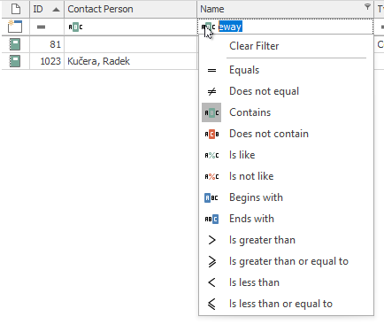384x332 pixels.
Task: Open Contact Person filter operator selector
Action: point(75,27)
